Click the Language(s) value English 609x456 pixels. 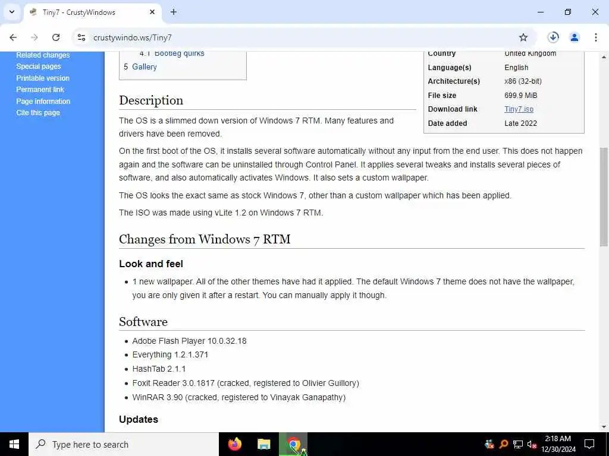(x=516, y=68)
